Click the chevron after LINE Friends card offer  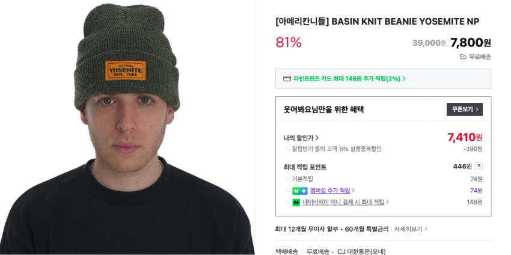pyautogui.click(x=404, y=79)
